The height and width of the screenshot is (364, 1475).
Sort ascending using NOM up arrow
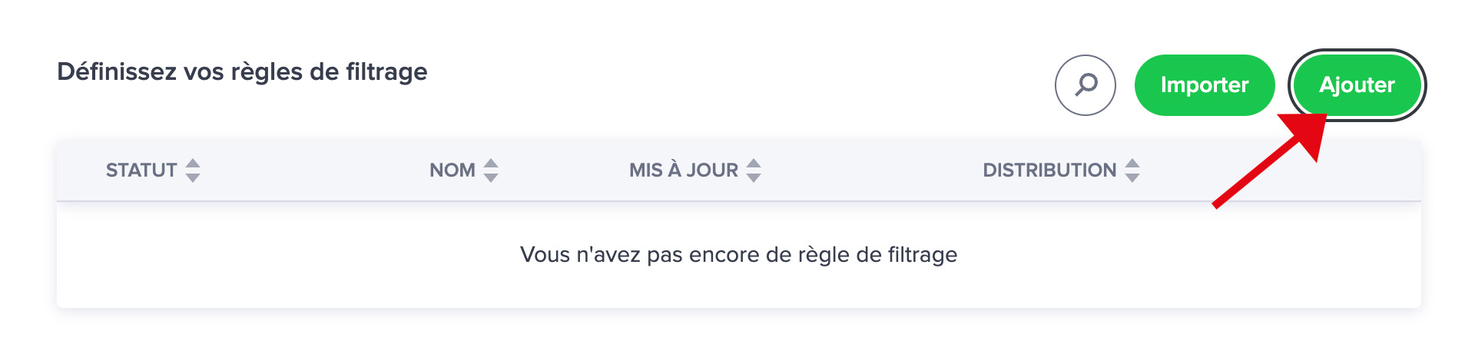(491, 164)
